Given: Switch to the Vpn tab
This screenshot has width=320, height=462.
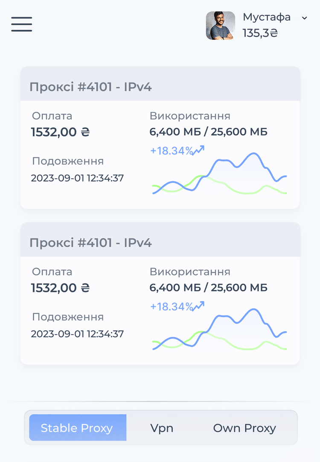Looking at the screenshot, I should [x=162, y=427].
